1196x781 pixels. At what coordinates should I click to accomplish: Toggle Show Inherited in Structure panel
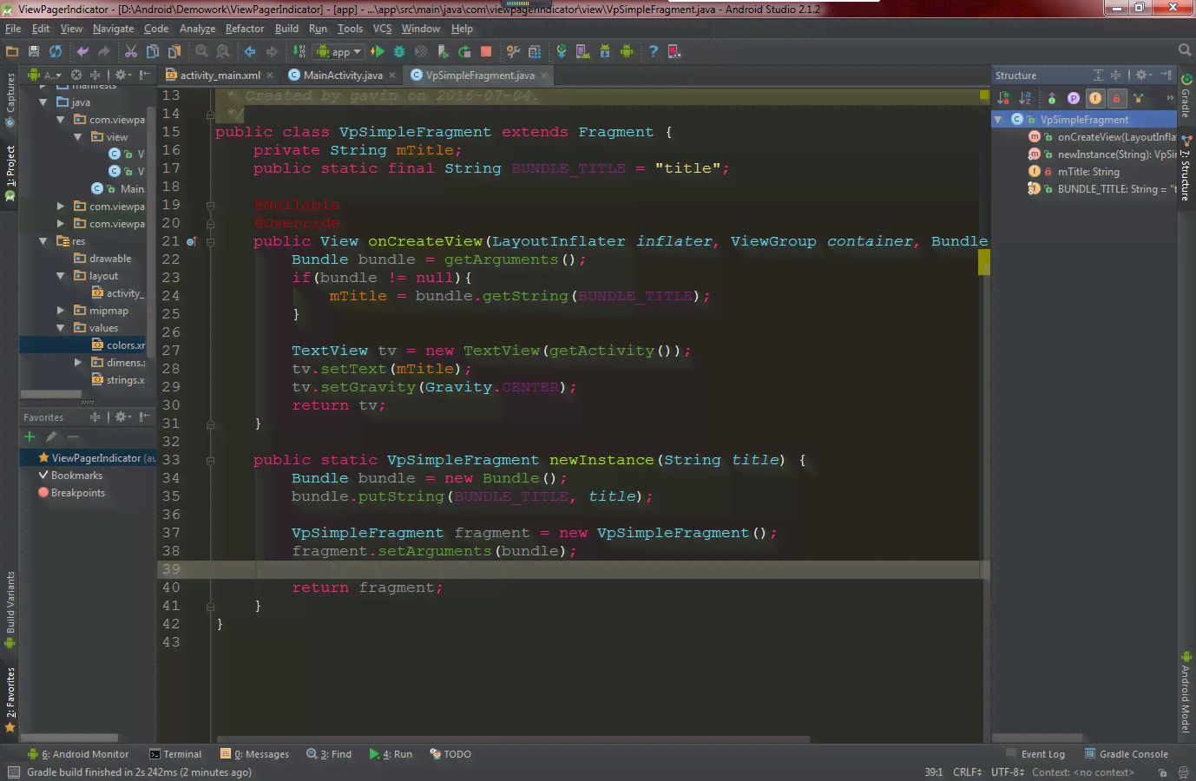tap(1052, 98)
